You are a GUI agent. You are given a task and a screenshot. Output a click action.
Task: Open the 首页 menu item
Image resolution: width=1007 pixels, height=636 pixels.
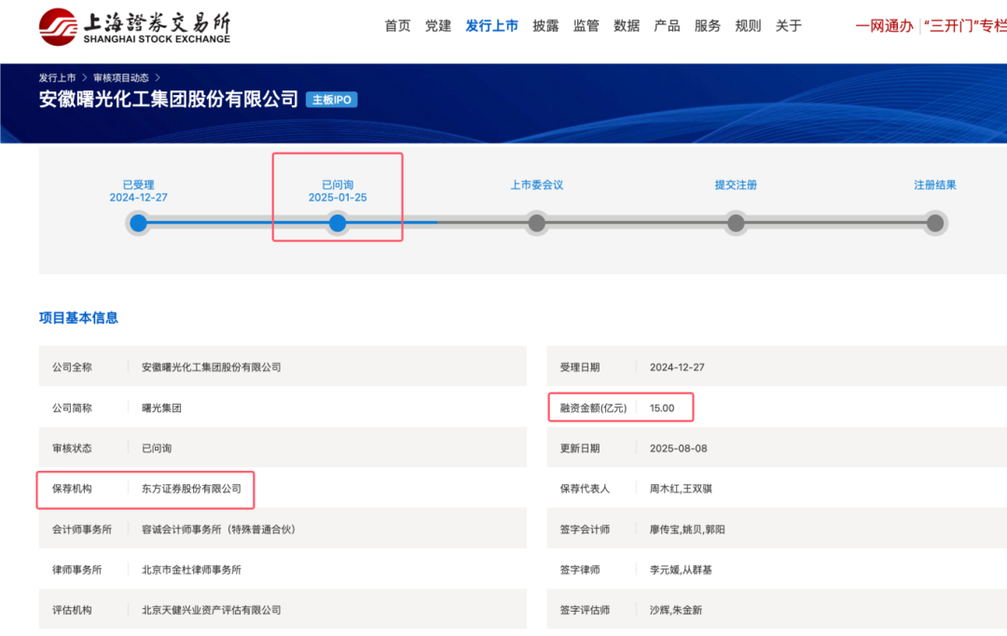pos(397,26)
